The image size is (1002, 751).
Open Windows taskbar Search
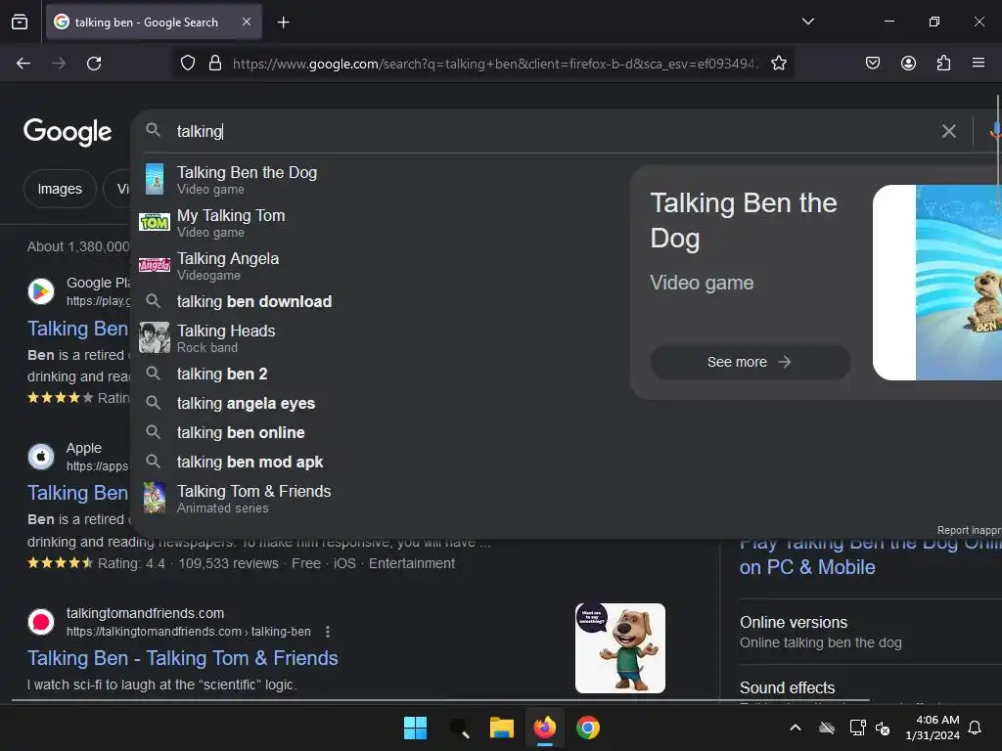(x=459, y=728)
